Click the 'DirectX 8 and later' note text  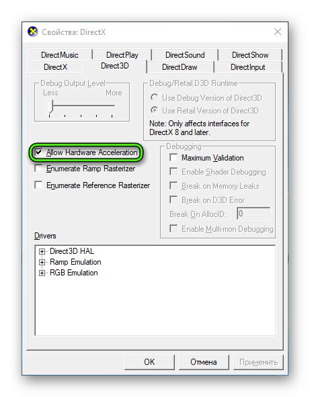click(x=180, y=132)
